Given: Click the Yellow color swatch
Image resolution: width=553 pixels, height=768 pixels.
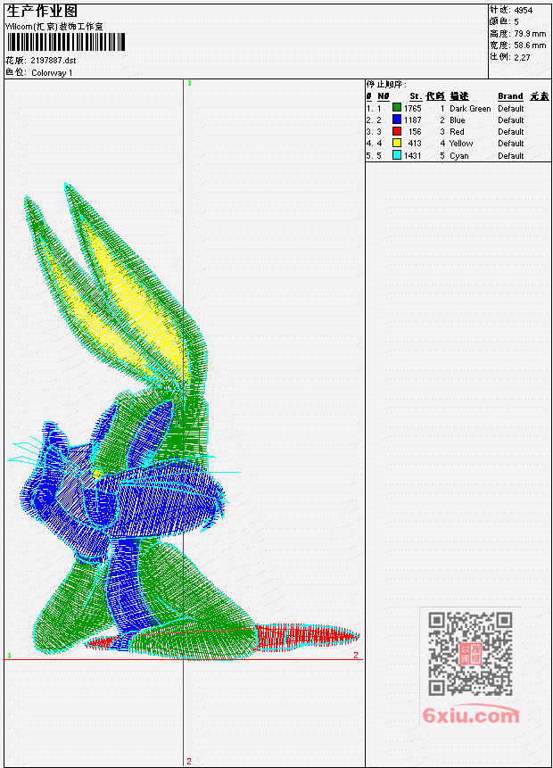Looking at the screenshot, I should point(397,143).
